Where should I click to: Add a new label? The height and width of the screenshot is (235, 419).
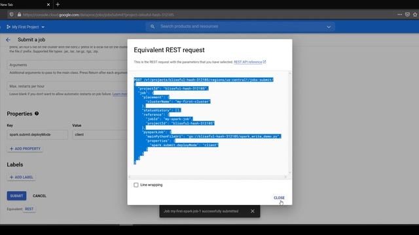click(22, 177)
